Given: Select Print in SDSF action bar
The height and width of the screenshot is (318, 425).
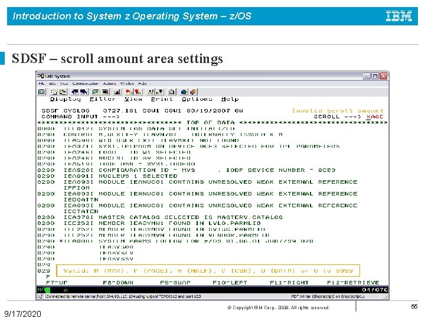Looking at the screenshot, I should pos(162,100).
